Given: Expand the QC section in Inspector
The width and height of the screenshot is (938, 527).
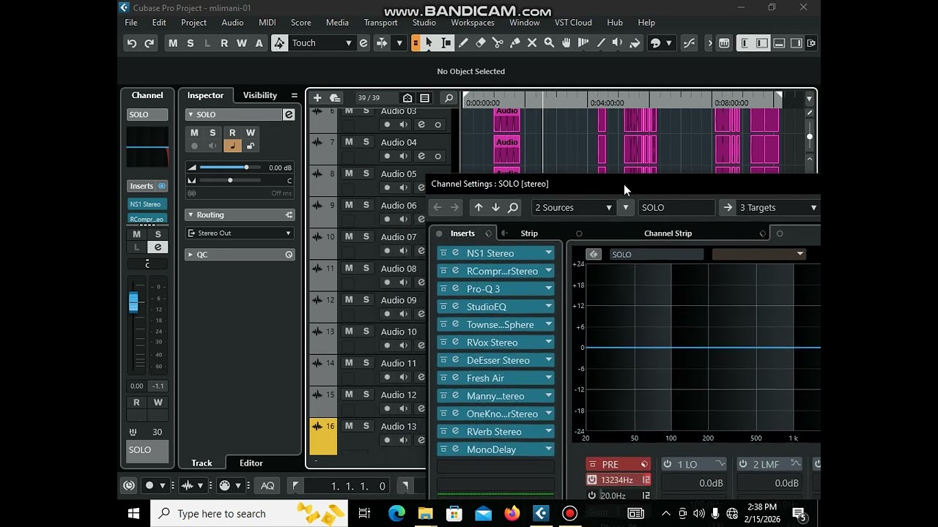Looking at the screenshot, I should tap(191, 255).
